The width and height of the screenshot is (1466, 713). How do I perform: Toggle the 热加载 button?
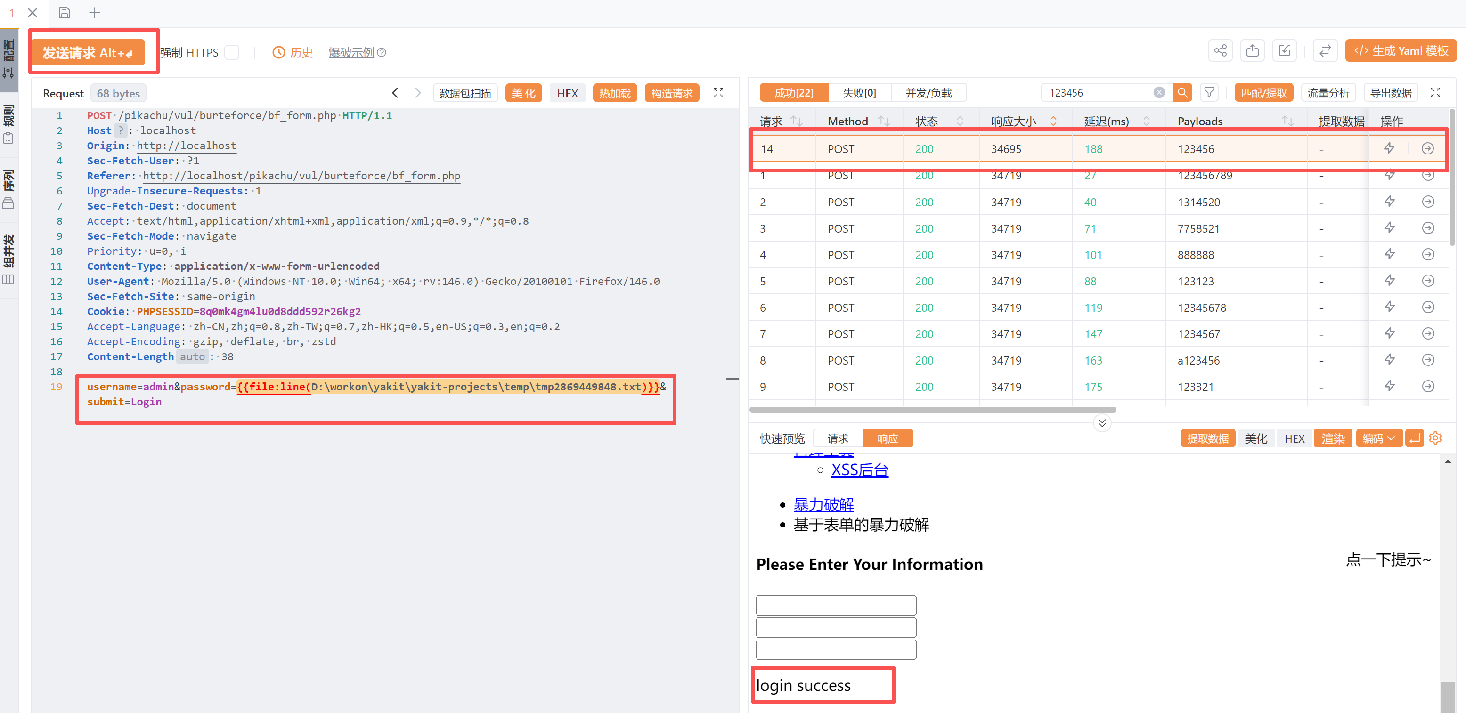[x=614, y=93]
